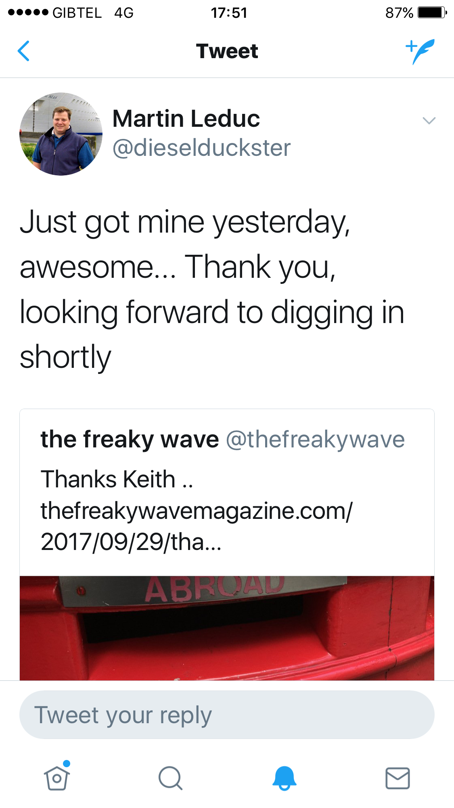Viewport: 454px width, 808px height.
Task: Tap the back arrow icon
Action: click(24, 51)
